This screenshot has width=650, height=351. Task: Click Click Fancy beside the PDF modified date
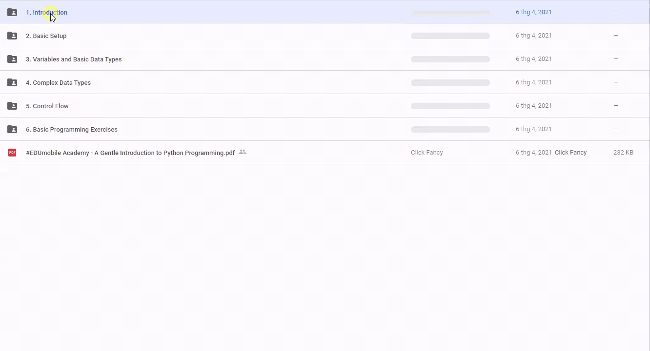pyautogui.click(x=570, y=153)
